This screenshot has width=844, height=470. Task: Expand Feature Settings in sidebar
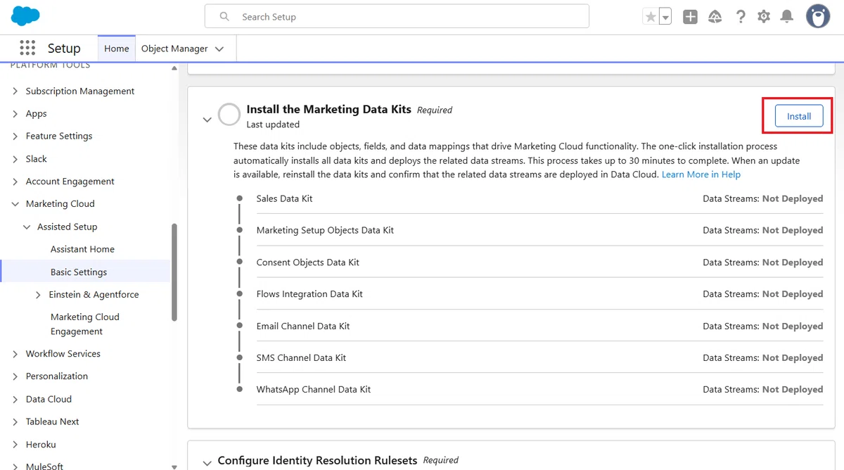coord(15,136)
